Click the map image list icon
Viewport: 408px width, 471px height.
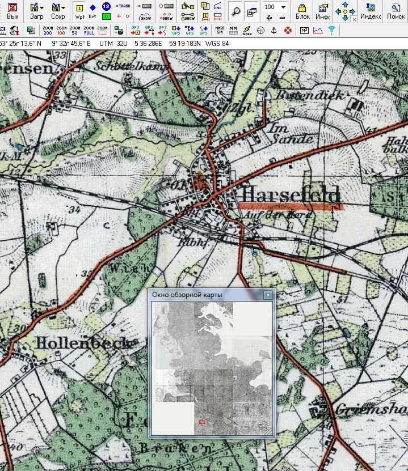click(31, 31)
